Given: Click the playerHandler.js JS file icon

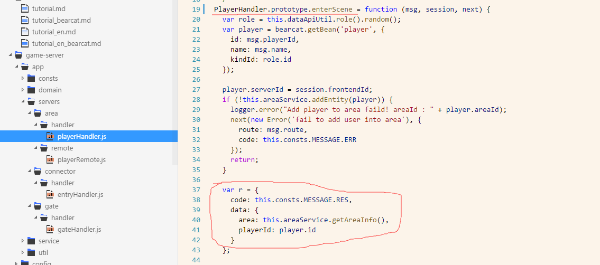Looking at the screenshot, I should coord(50,136).
